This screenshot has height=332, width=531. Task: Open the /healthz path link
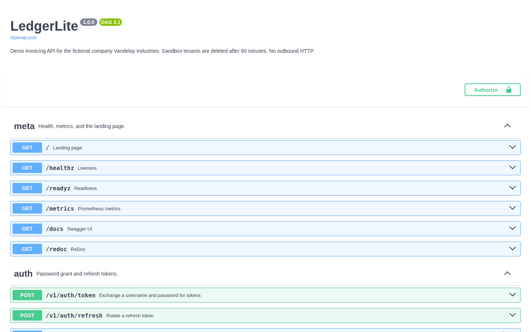(60, 168)
